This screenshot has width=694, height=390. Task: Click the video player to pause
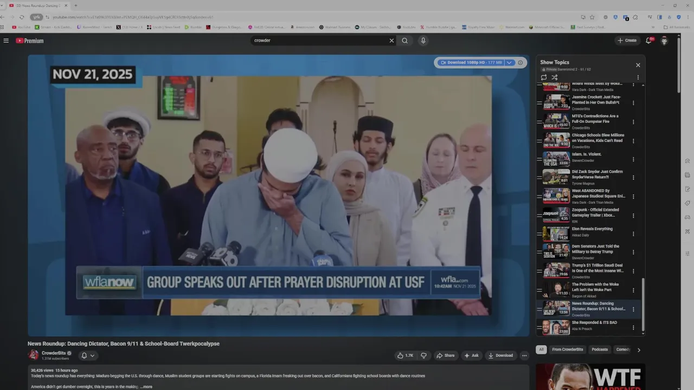click(278, 195)
